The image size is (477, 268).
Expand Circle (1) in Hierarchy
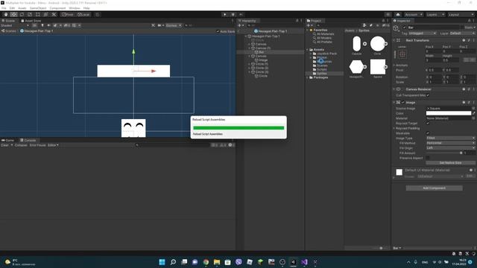click(x=250, y=64)
